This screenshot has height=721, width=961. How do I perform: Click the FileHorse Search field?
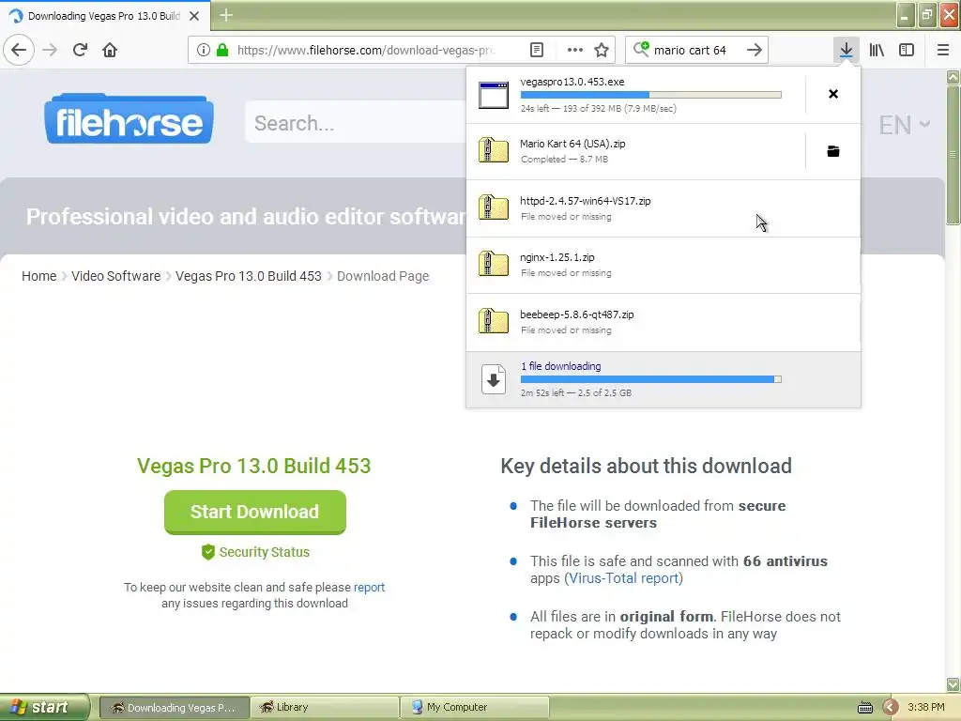(356, 123)
